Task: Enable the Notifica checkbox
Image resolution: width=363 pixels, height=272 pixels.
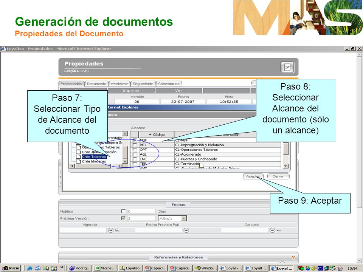Action: [x=123, y=211]
